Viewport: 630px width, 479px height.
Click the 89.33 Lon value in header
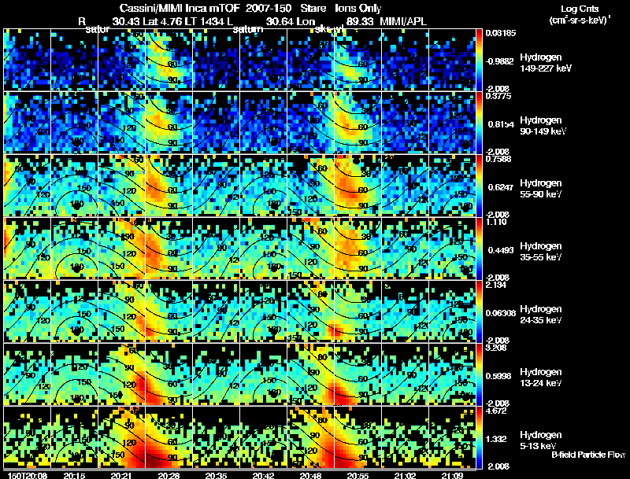coord(360,21)
